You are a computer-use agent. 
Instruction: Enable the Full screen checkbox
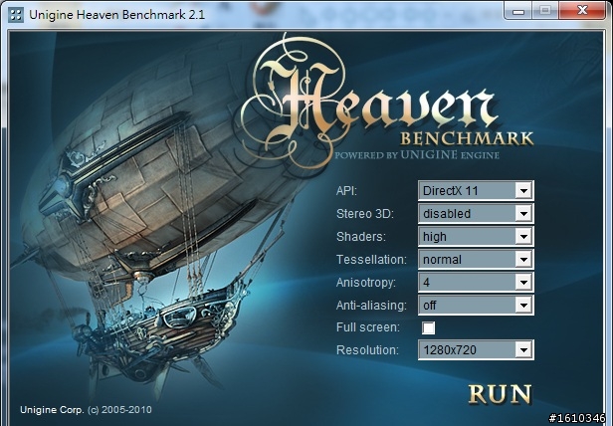tap(428, 327)
